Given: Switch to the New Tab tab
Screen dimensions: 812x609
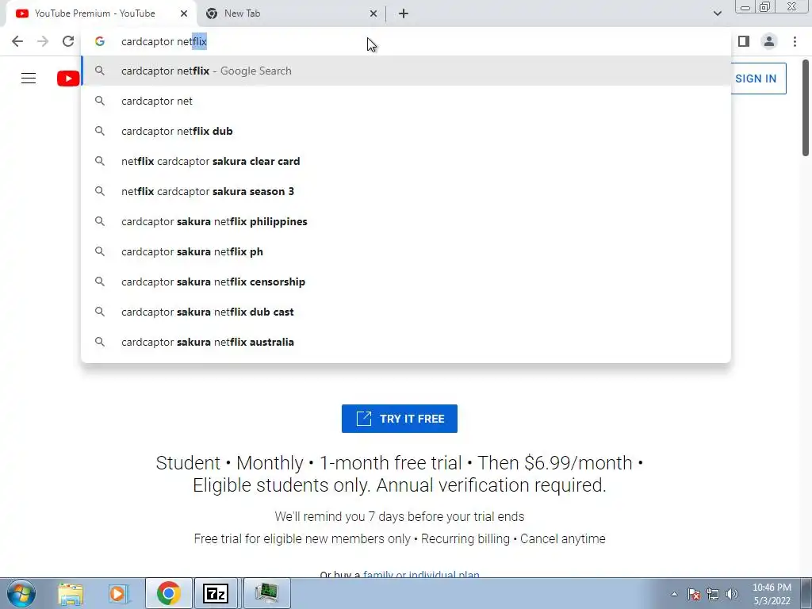Looking at the screenshot, I should 292,14.
